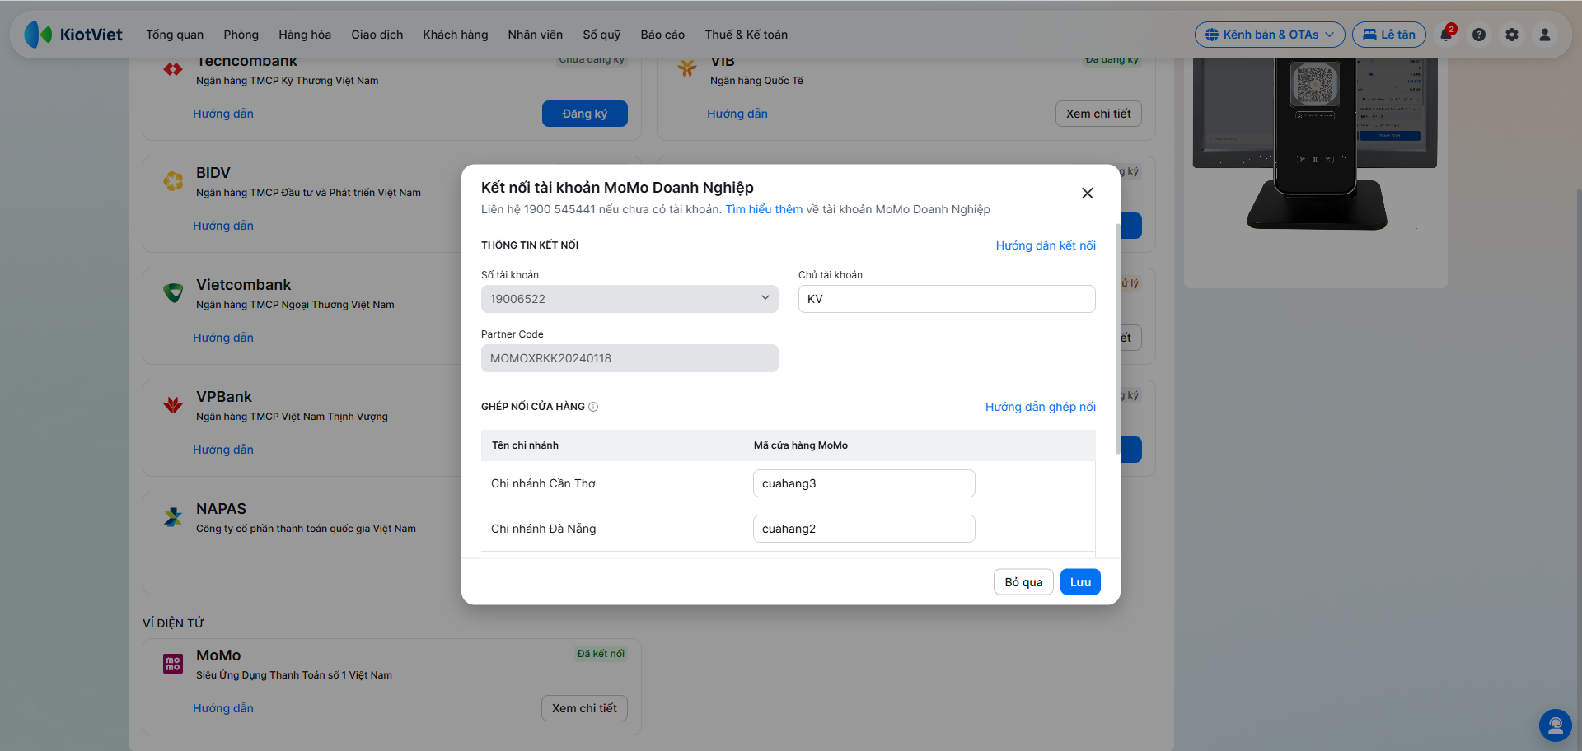
Task: Click the Chi nhánh Đà Nẵng row label
Action: 543,529
